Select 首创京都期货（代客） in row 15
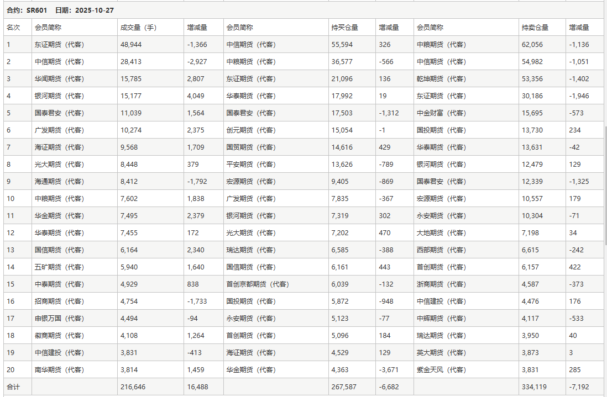607x397 pixels. (x=258, y=284)
